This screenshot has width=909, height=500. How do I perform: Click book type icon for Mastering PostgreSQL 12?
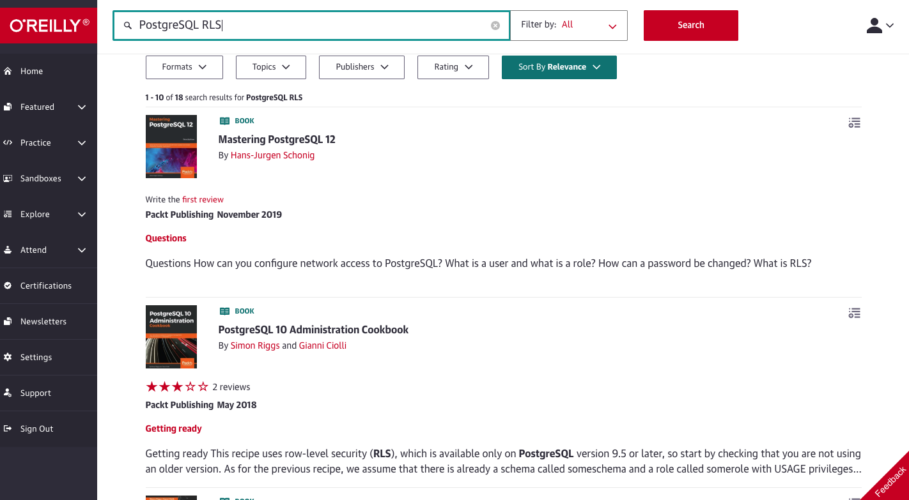(224, 121)
